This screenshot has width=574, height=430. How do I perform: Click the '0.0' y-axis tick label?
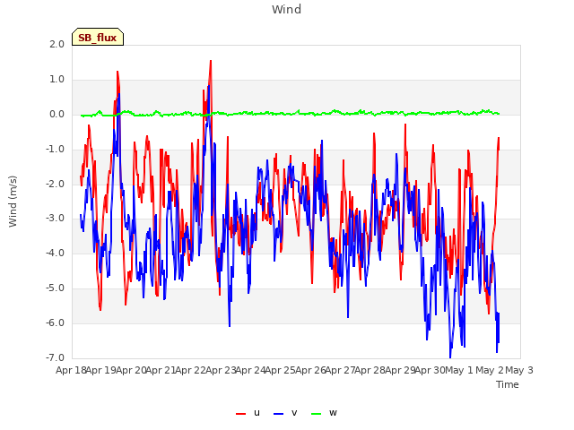(57, 115)
